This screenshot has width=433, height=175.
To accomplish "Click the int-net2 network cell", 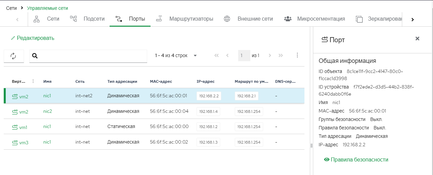I will 84,96.
